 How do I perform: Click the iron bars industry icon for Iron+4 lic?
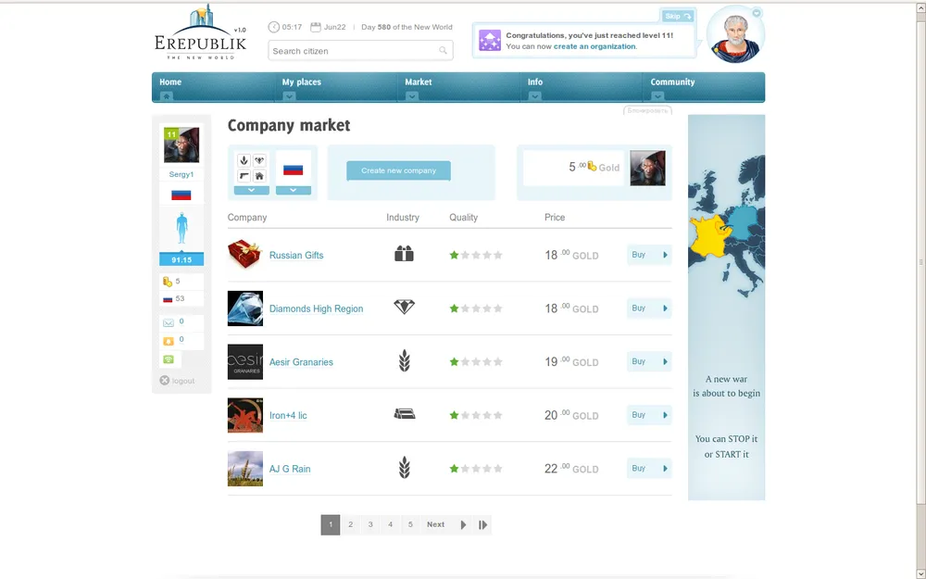point(404,413)
